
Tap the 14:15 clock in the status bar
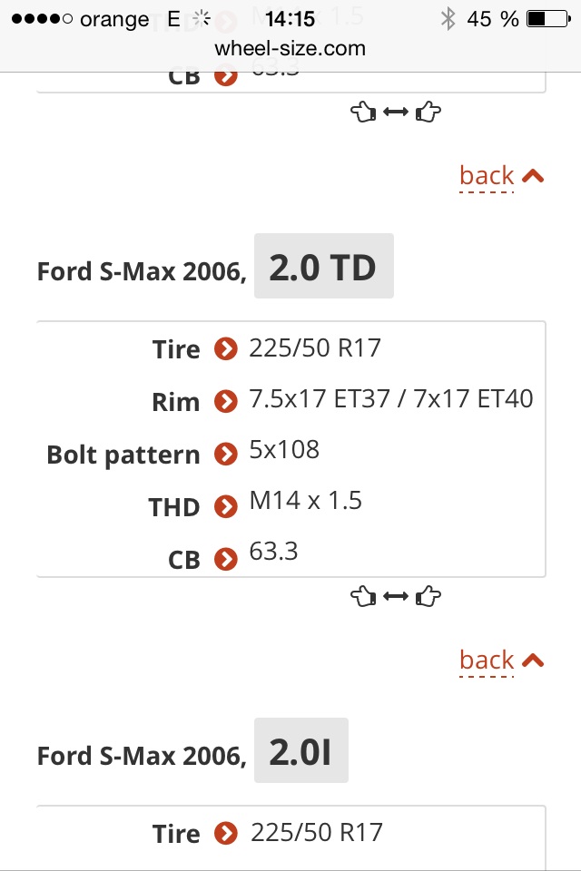pyautogui.click(x=290, y=19)
